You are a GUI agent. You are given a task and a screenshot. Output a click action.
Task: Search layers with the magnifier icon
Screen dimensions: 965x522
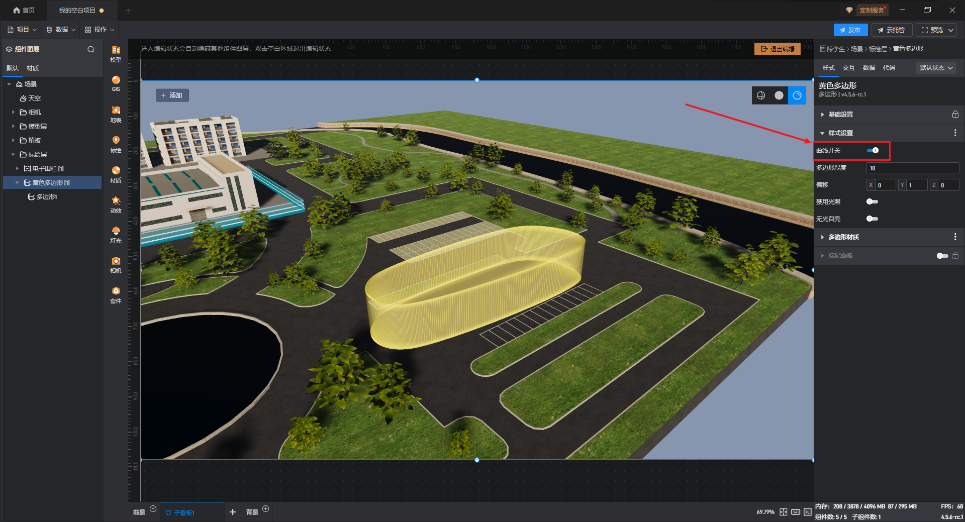click(91, 49)
